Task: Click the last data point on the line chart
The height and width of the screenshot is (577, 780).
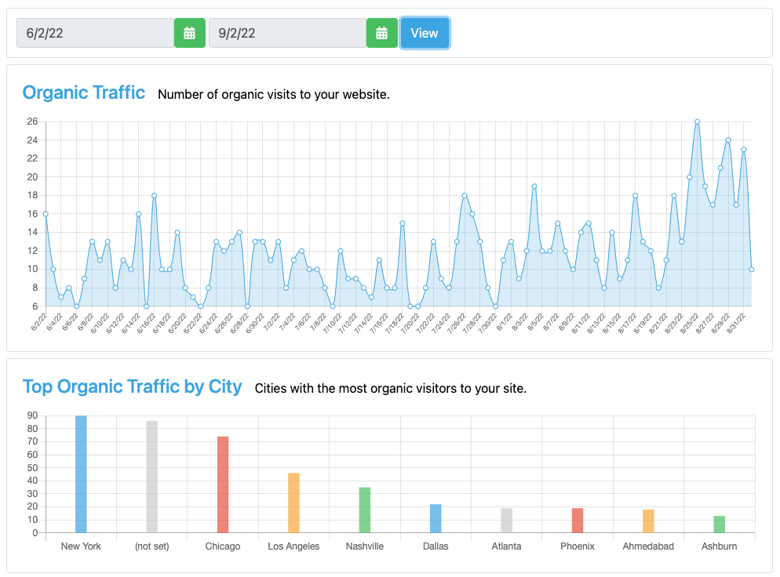Action: click(752, 269)
